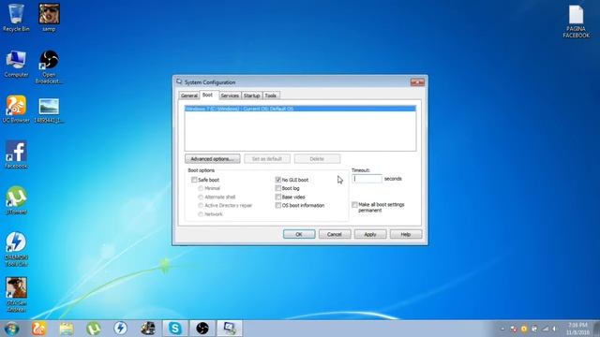The height and width of the screenshot is (337, 600).
Task: Select the Network radio option
Action: click(x=201, y=214)
